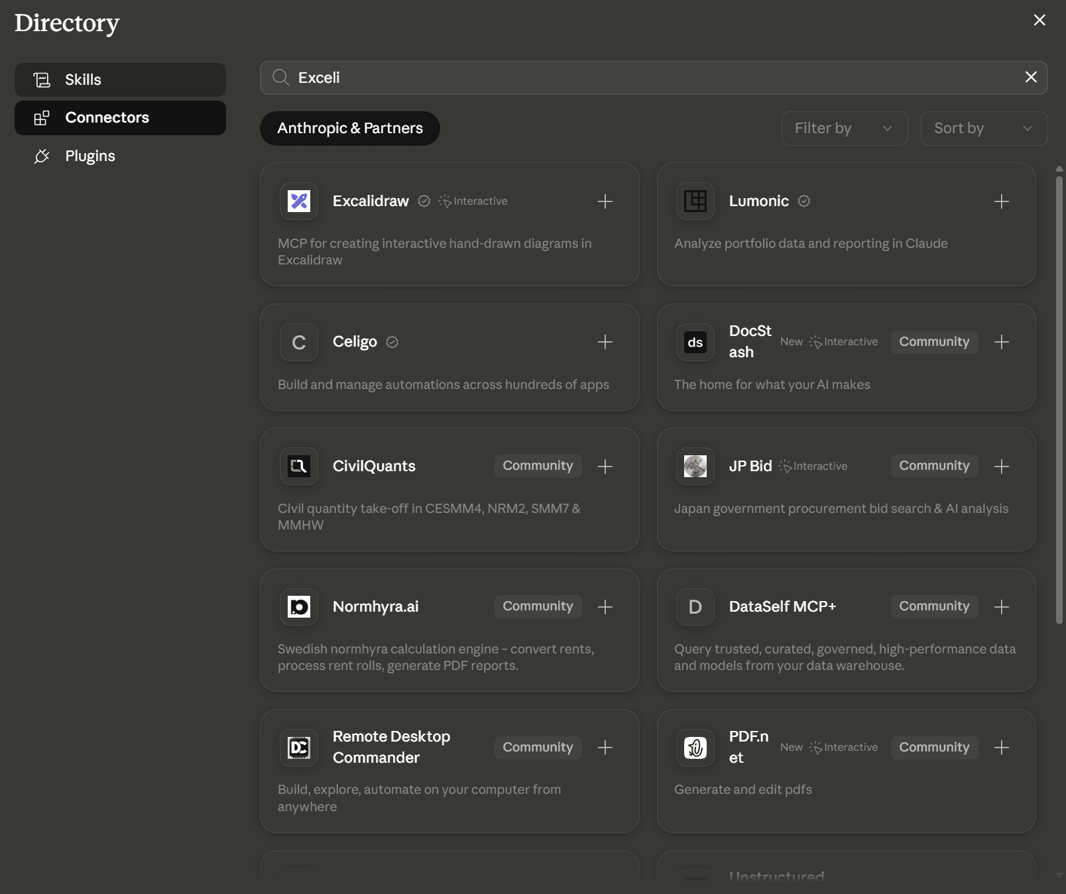Click the Interactive label on PDF.net
1066x894 pixels.
click(844, 748)
